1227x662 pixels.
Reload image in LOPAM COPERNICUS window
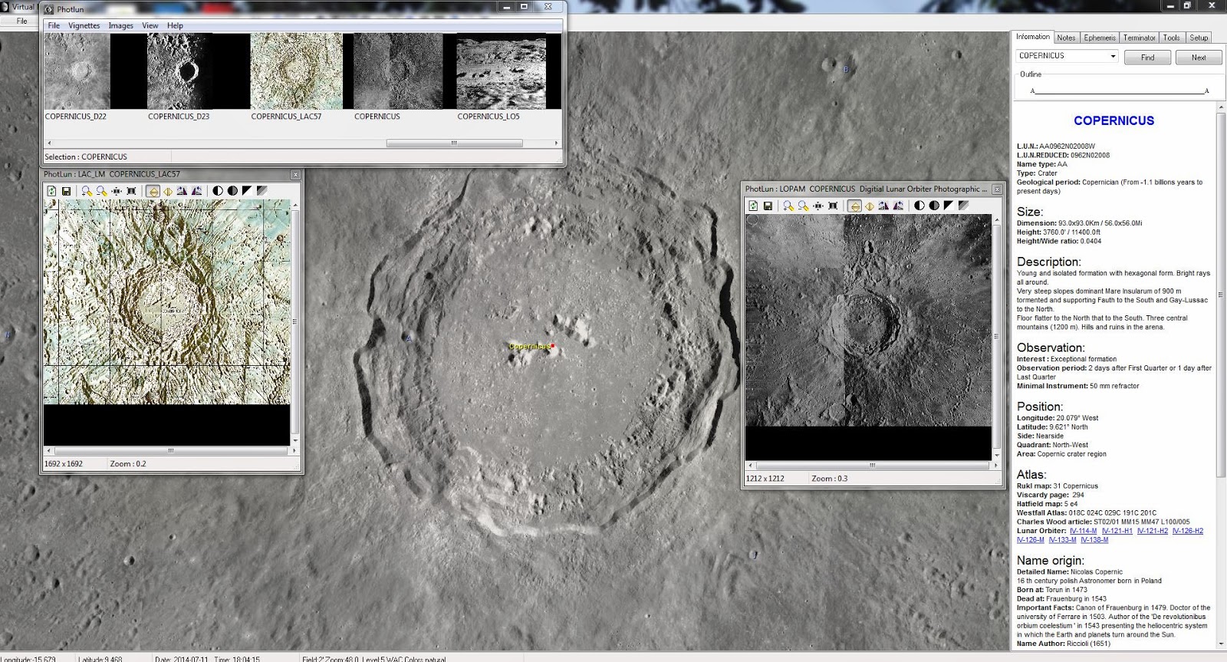pos(753,206)
